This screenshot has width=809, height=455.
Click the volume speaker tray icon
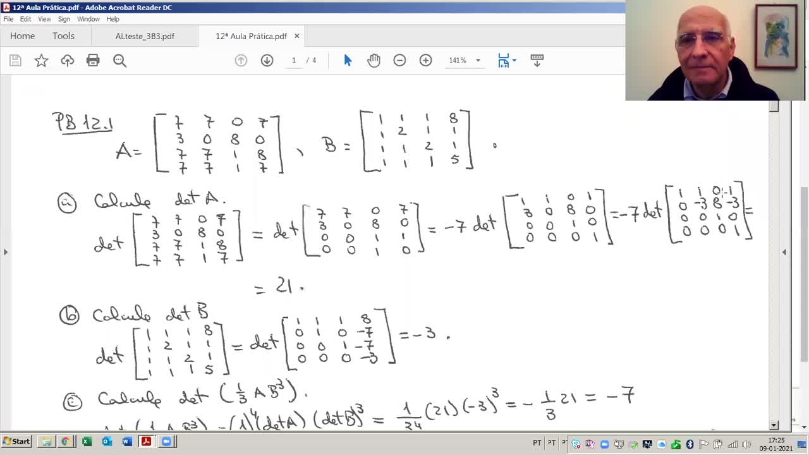tap(746, 444)
